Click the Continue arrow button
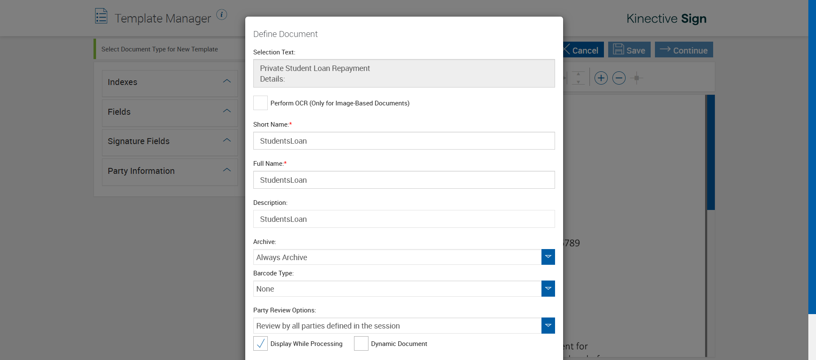This screenshot has width=816, height=360. coord(683,50)
